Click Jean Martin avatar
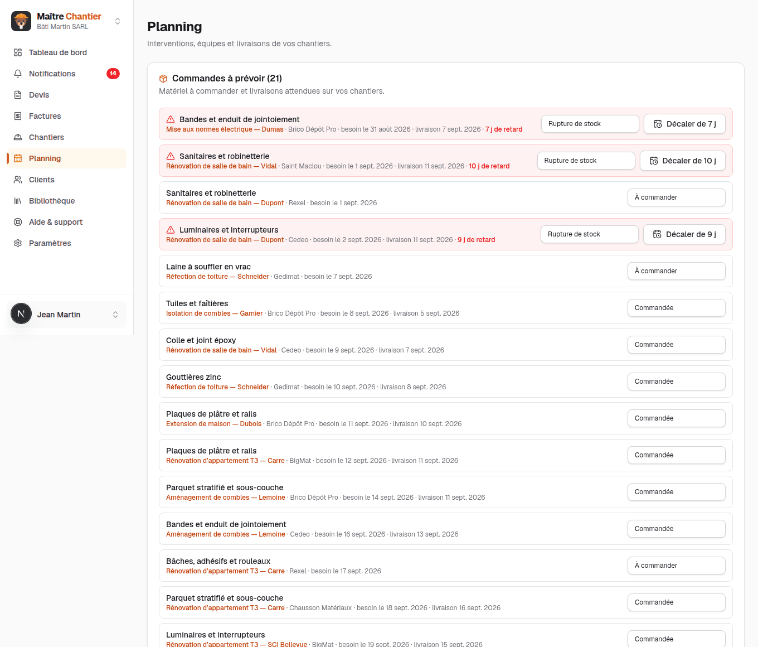 [21, 313]
